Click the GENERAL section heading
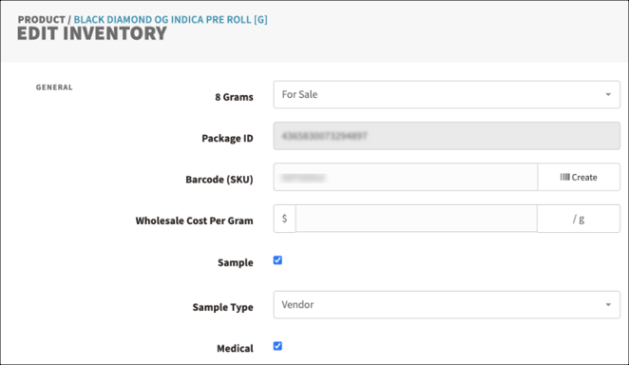 [54, 87]
